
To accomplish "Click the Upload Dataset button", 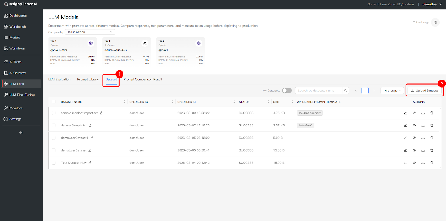I will coord(424,91).
